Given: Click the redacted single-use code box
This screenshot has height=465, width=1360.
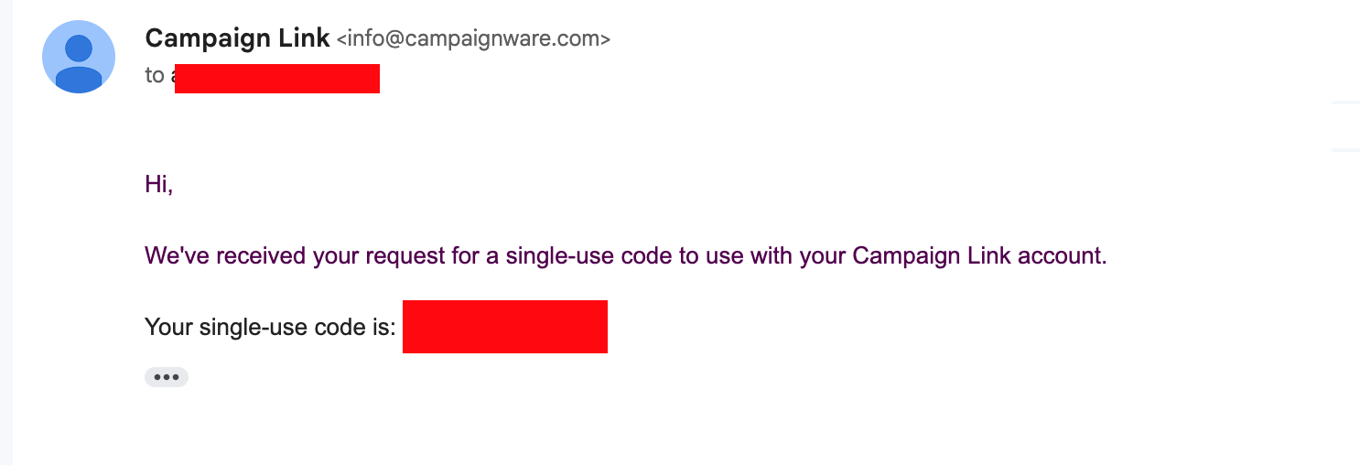Looking at the screenshot, I should tap(505, 327).
